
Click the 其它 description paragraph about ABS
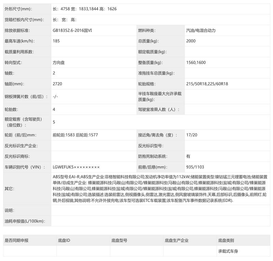pyautogui.click(x=160, y=189)
